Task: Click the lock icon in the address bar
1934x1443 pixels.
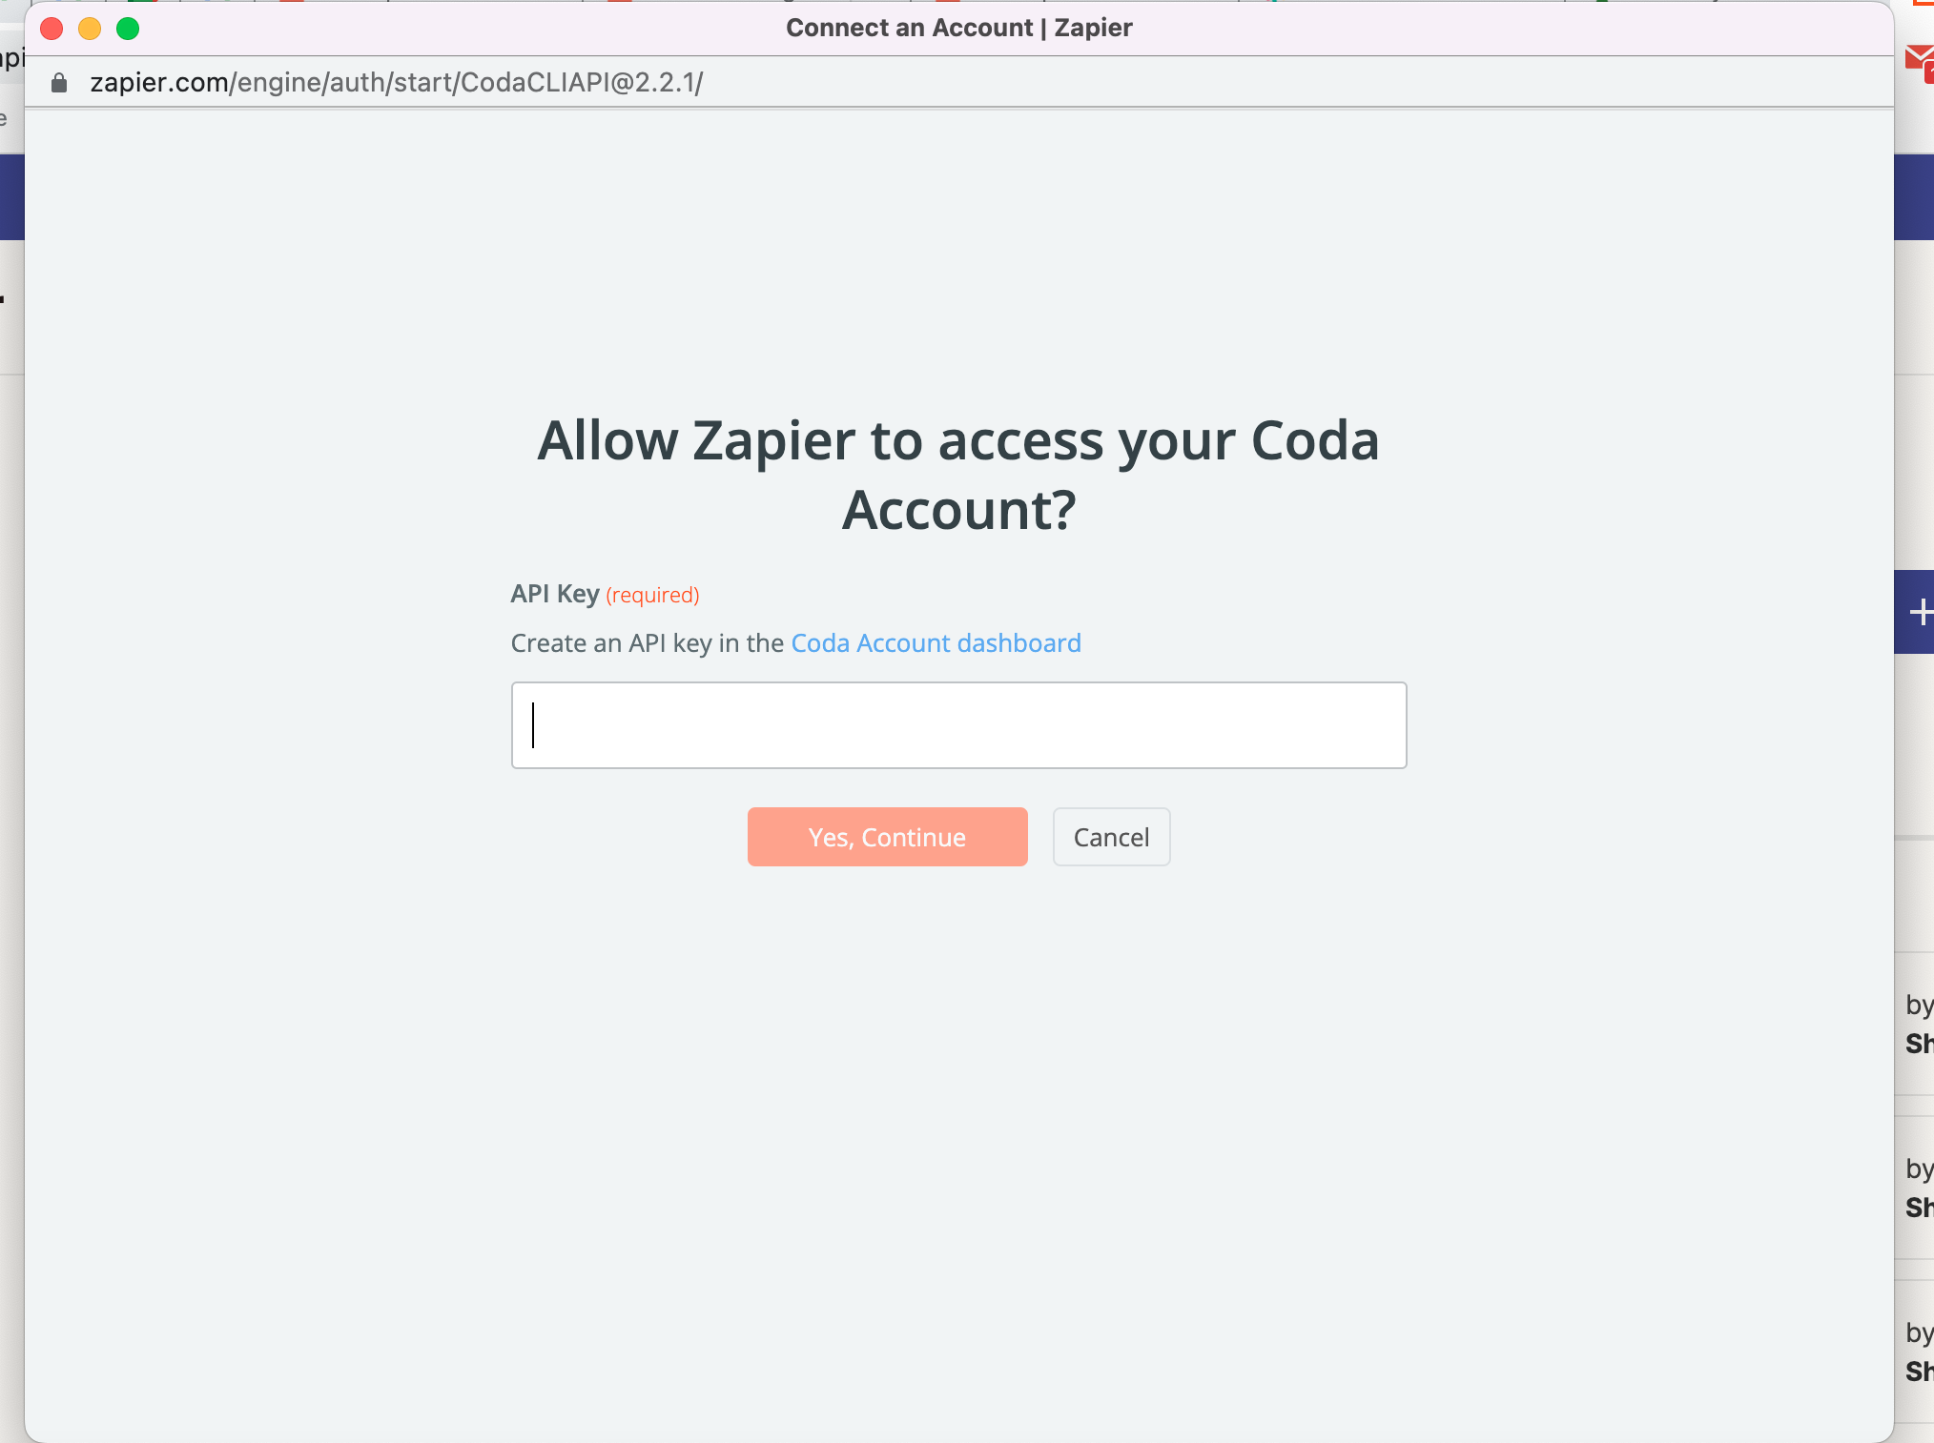Action: pos(59,83)
